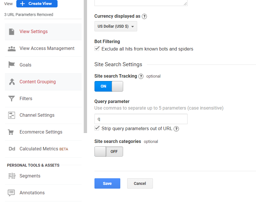Click the Goals flag icon
256x202 pixels.
click(x=11, y=65)
